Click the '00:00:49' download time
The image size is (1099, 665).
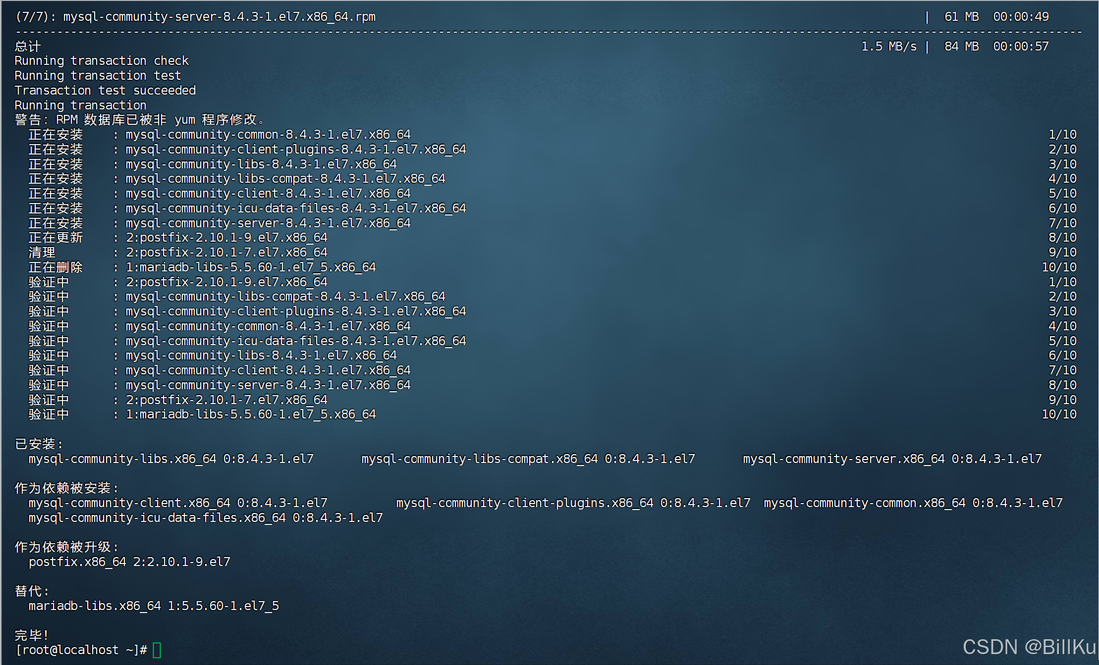click(1021, 17)
